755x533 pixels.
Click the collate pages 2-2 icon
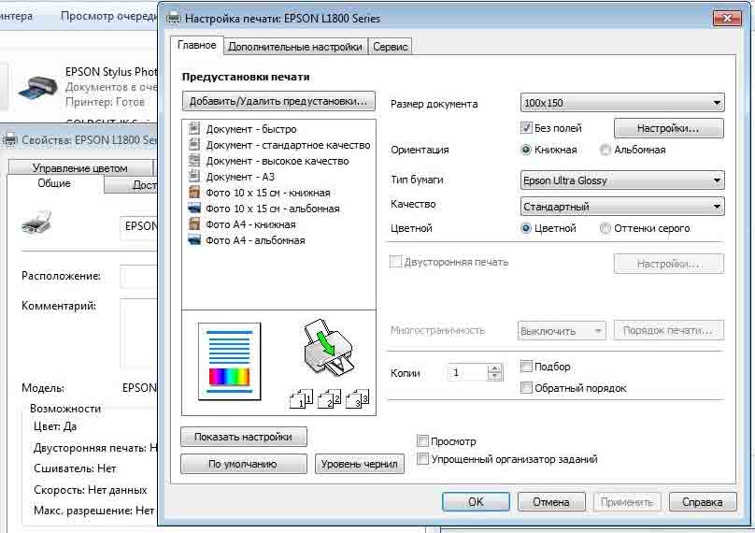[x=329, y=398]
